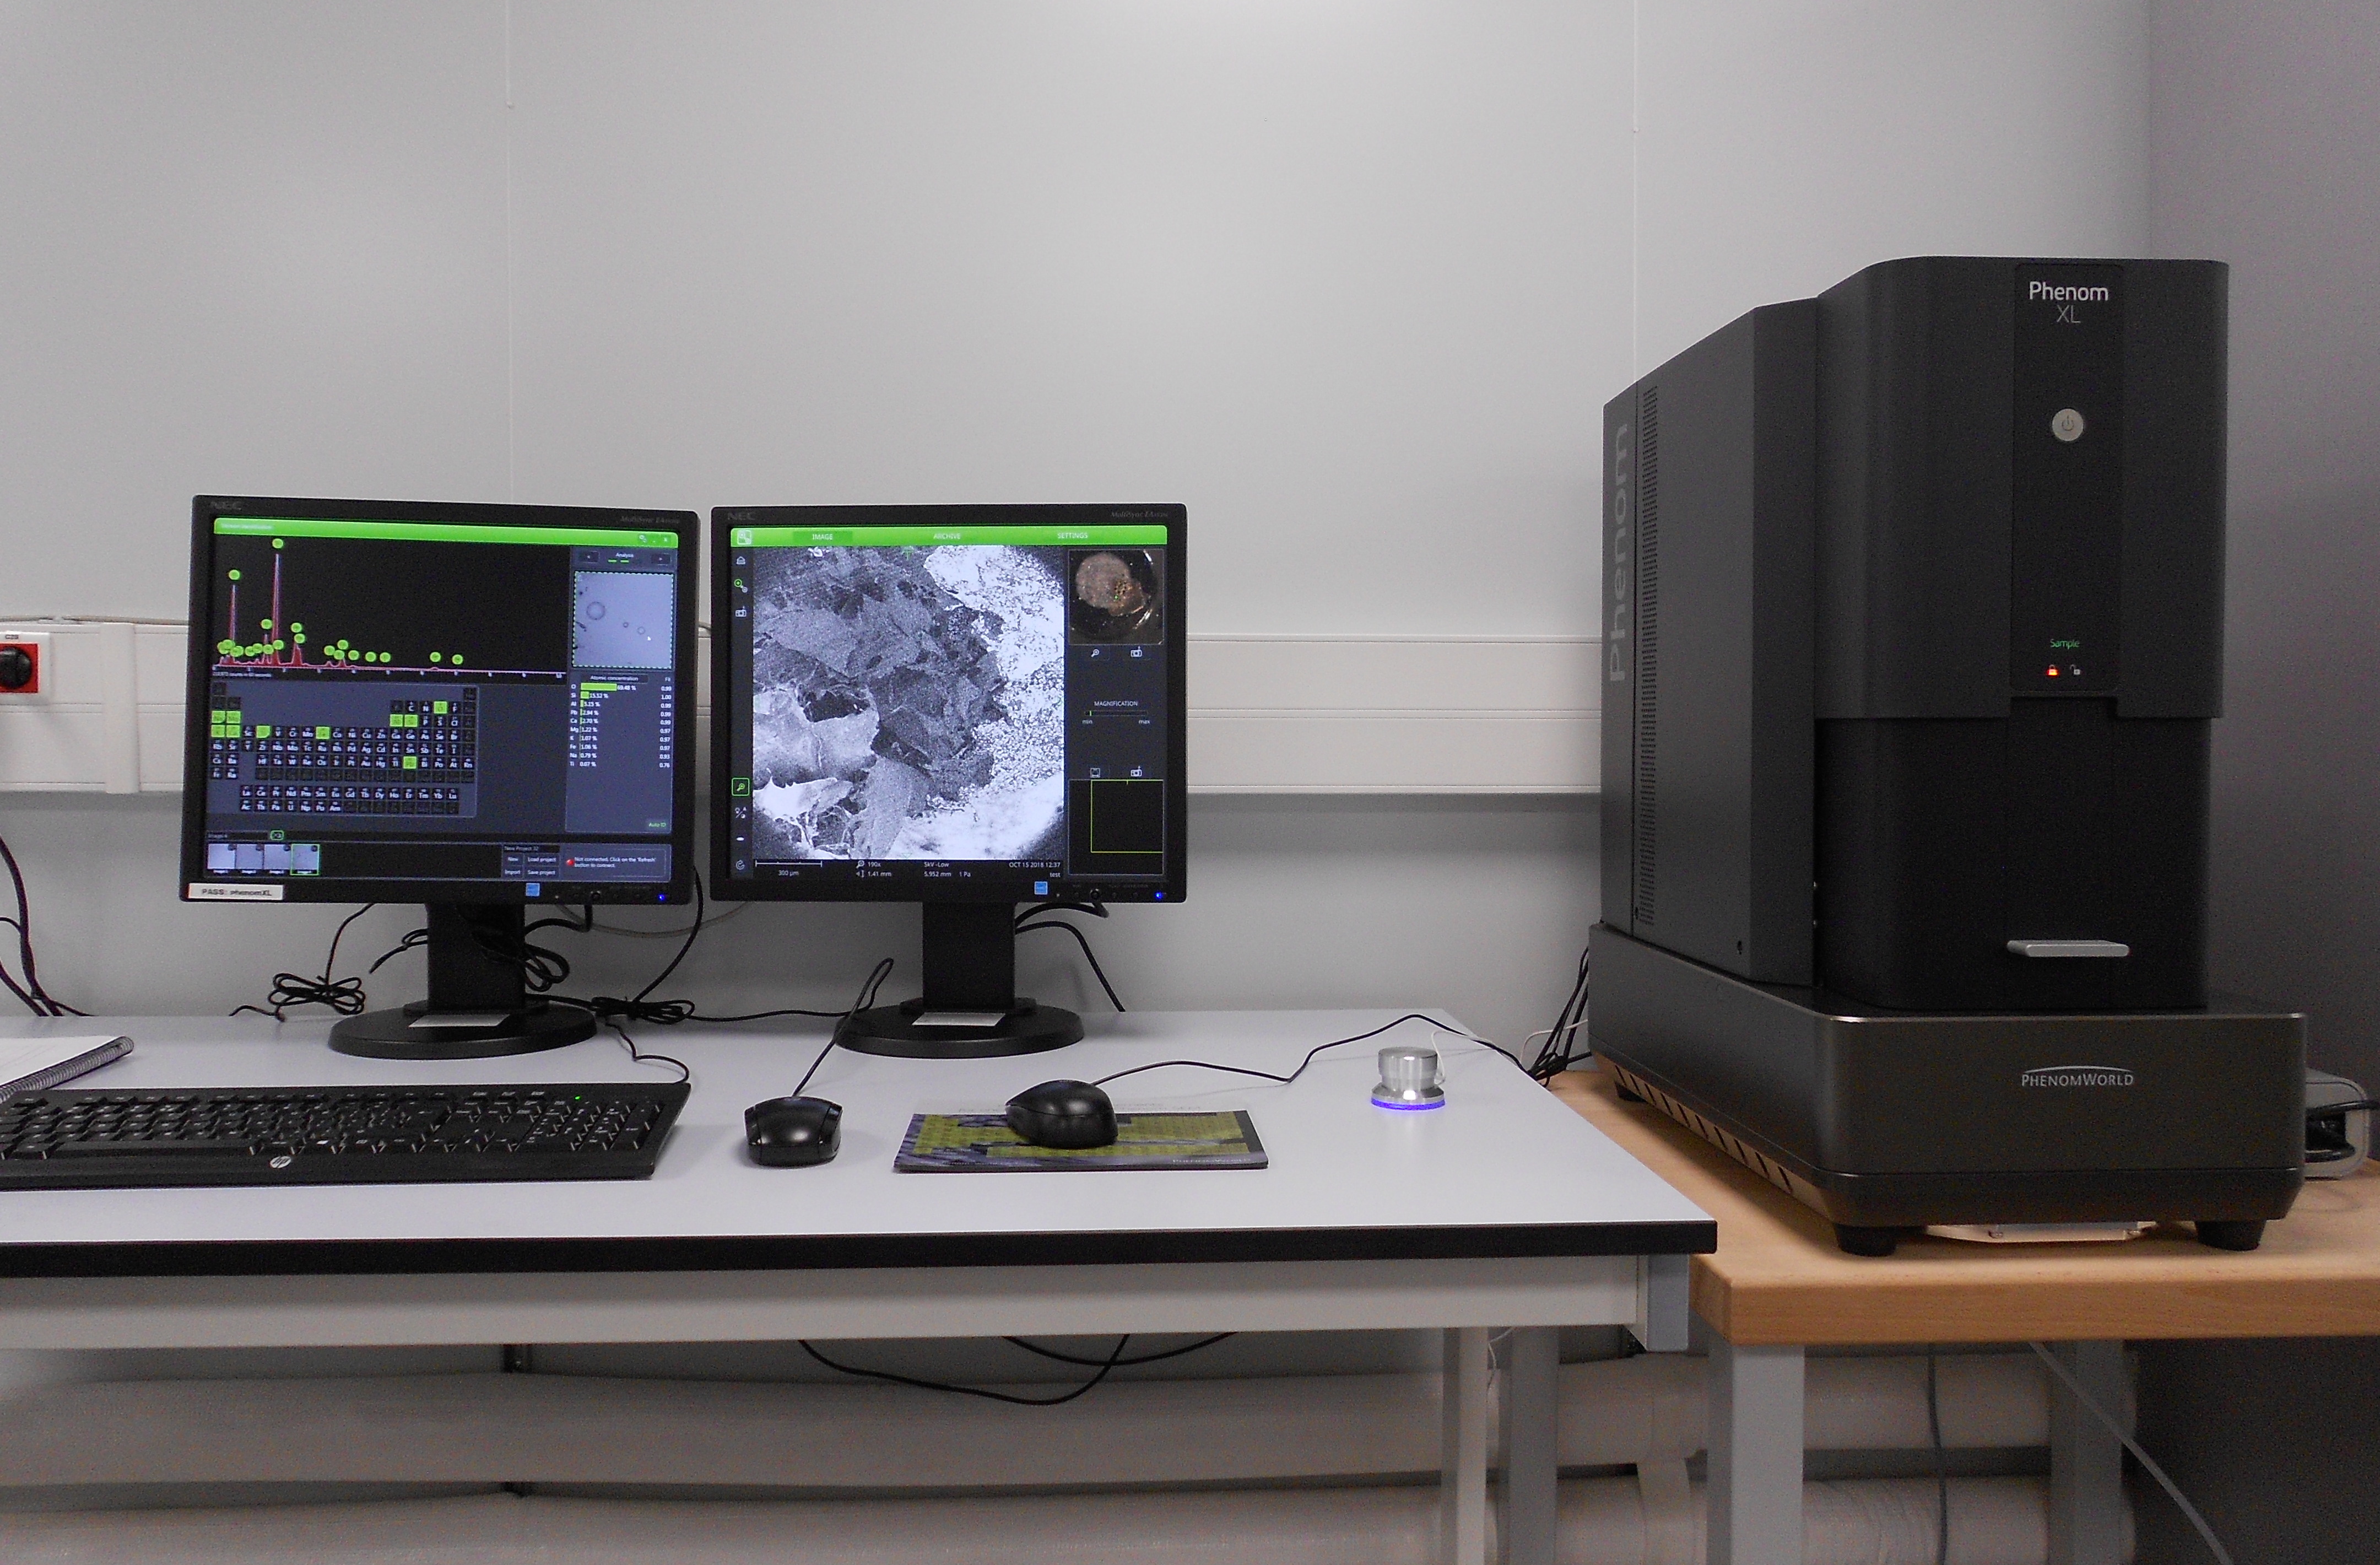Go to next analysis with right arrow

pyautogui.click(x=661, y=559)
